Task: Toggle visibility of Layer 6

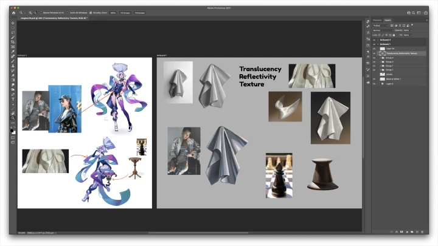Action: (x=374, y=84)
